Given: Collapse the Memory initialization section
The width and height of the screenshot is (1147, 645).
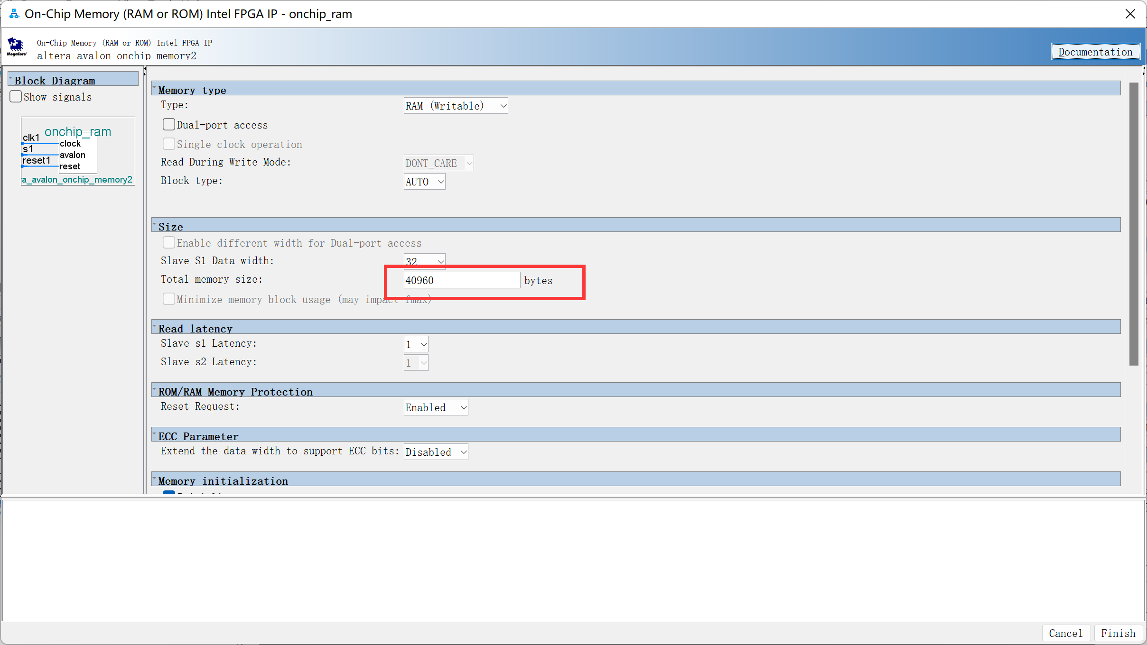Looking at the screenshot, I should pos(155,479).
